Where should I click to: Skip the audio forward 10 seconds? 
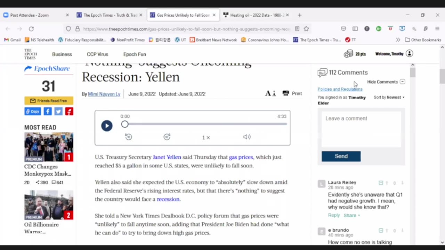coord(167,137)
